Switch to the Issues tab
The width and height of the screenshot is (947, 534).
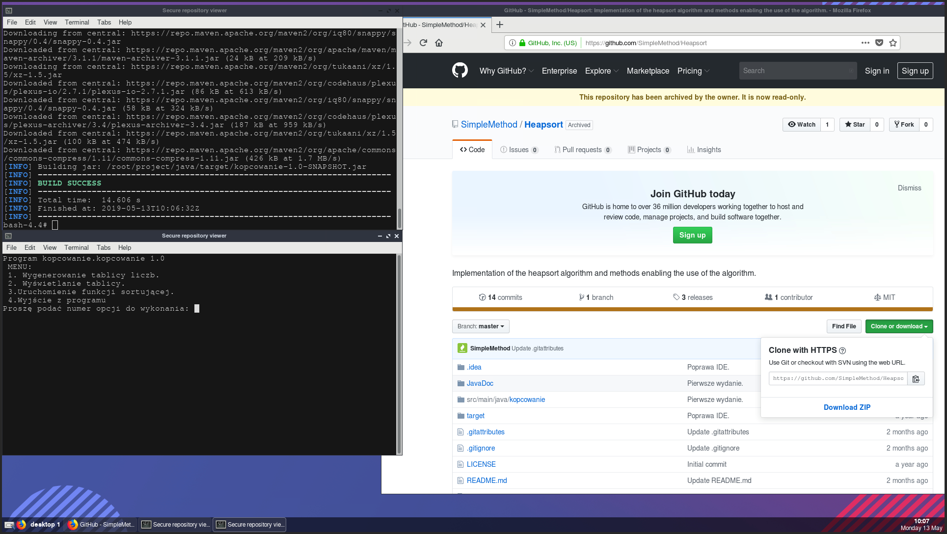[518, 150]
